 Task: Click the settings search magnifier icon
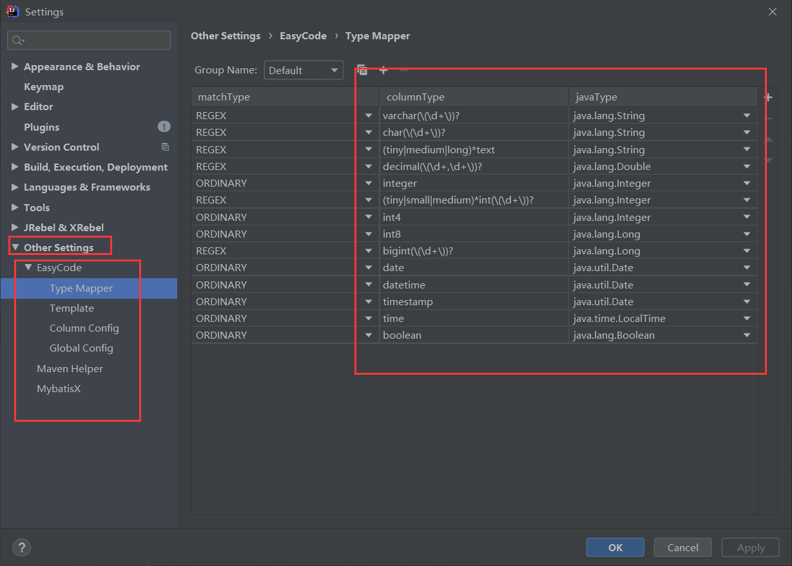(x=17, y=41)
